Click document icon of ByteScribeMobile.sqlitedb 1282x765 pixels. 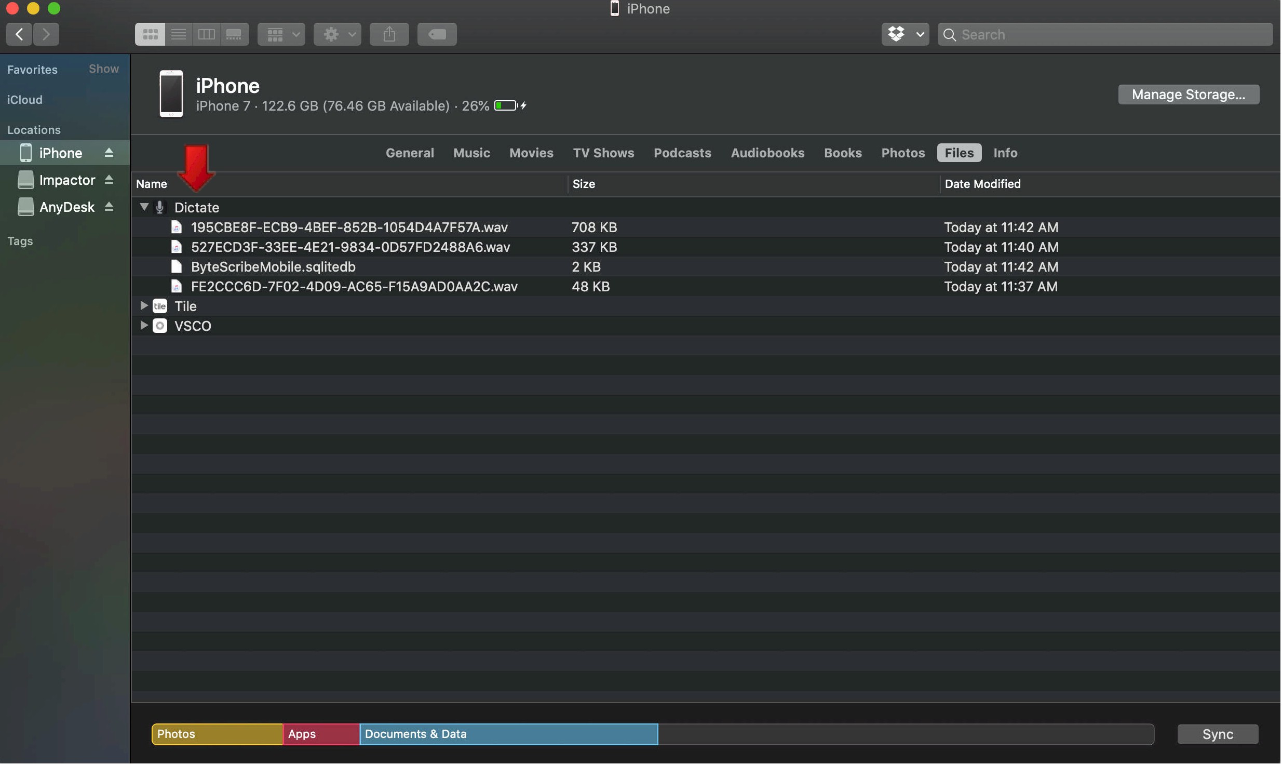click(177, 266)
